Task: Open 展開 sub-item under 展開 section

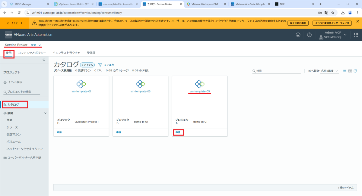Action: point(9,120)
